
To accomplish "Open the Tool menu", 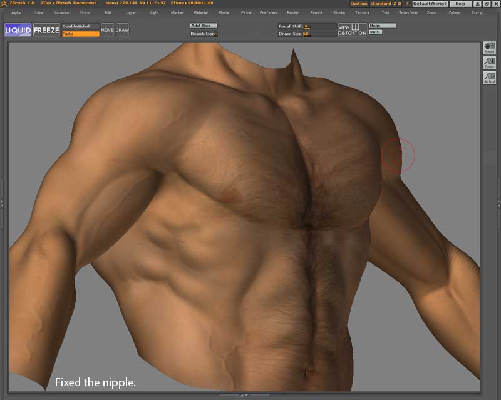I will click(x=385, y=12).
